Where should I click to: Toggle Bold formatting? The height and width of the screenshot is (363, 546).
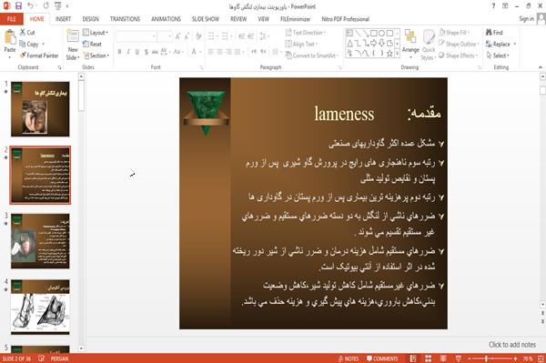coord(119,52)
